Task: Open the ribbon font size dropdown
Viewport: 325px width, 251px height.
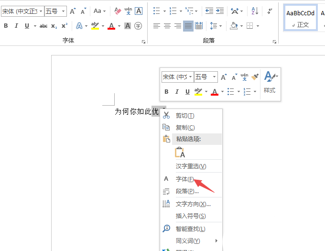Action: click(x=63, y=11)
